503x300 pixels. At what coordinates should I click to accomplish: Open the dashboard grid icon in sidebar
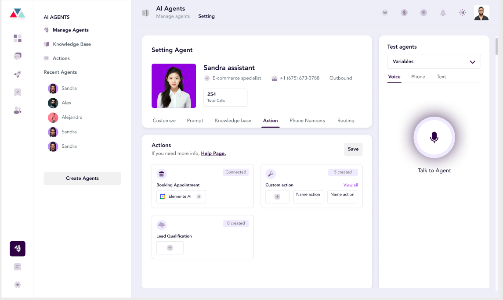click(17, 39)
